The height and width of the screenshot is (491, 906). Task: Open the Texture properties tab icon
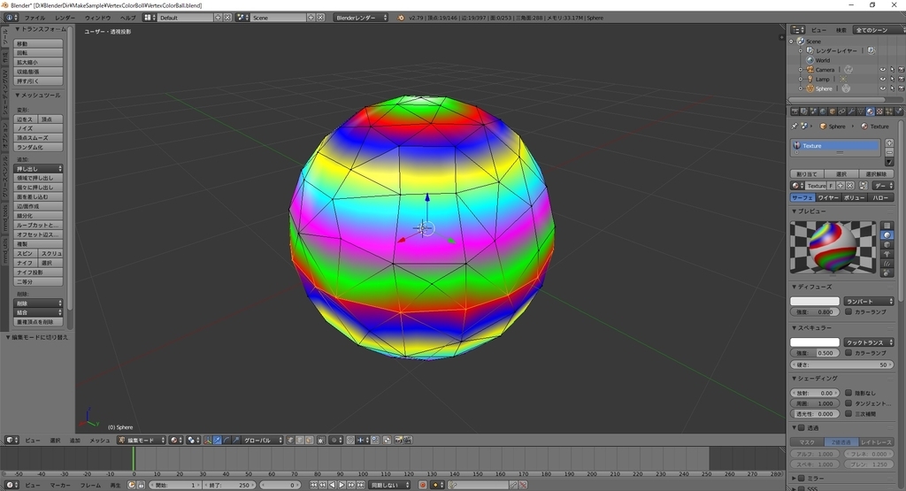(x=879, y=111)
